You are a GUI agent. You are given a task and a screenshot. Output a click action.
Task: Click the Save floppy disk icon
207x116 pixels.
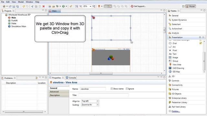[14, 6]
